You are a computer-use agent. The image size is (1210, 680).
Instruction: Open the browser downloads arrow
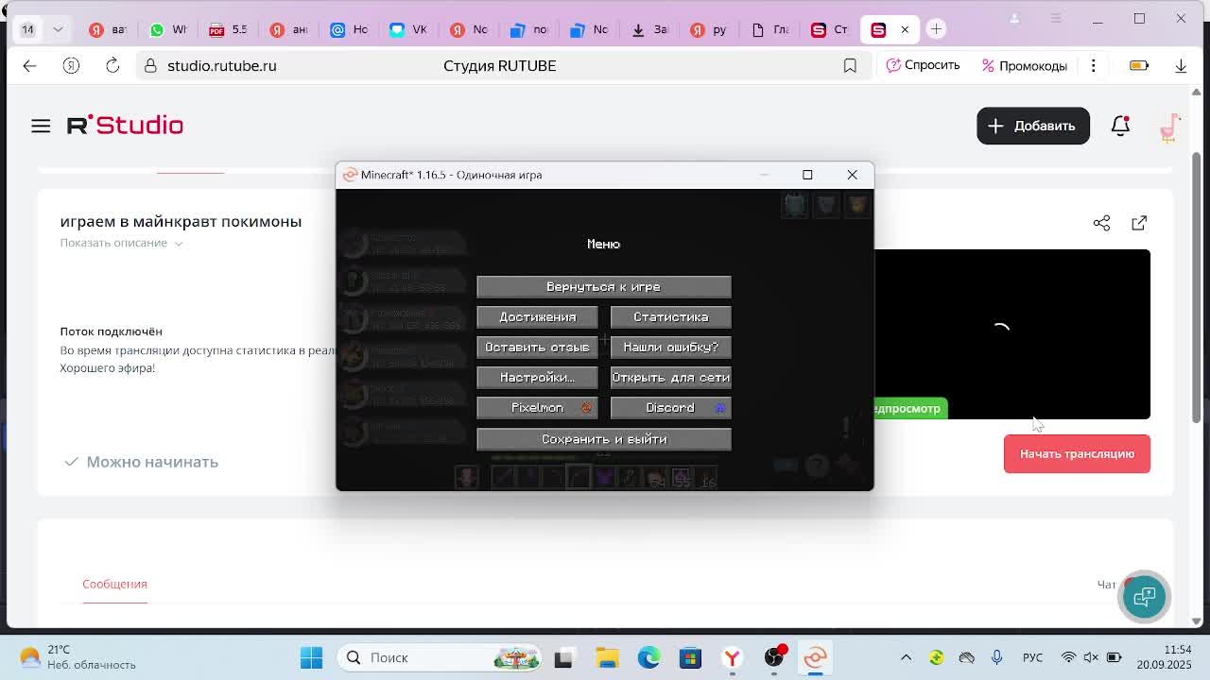click(x=1181, y=66)
